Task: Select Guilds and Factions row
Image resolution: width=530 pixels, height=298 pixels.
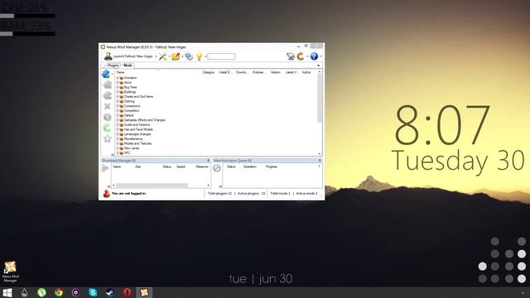Action: point(137,125)
